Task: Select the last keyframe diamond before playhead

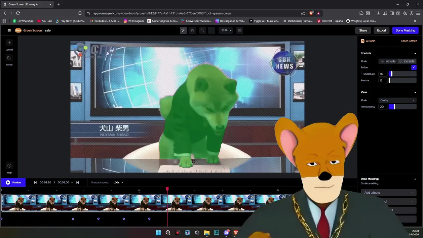Action: click(149, 219)
